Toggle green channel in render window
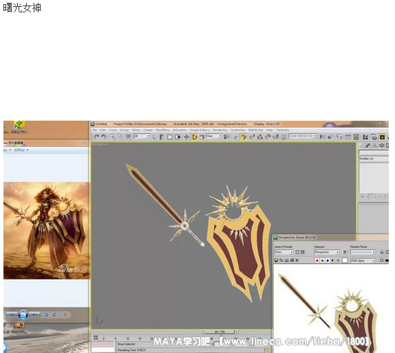The image size is (395, 353). click(322, 261)
